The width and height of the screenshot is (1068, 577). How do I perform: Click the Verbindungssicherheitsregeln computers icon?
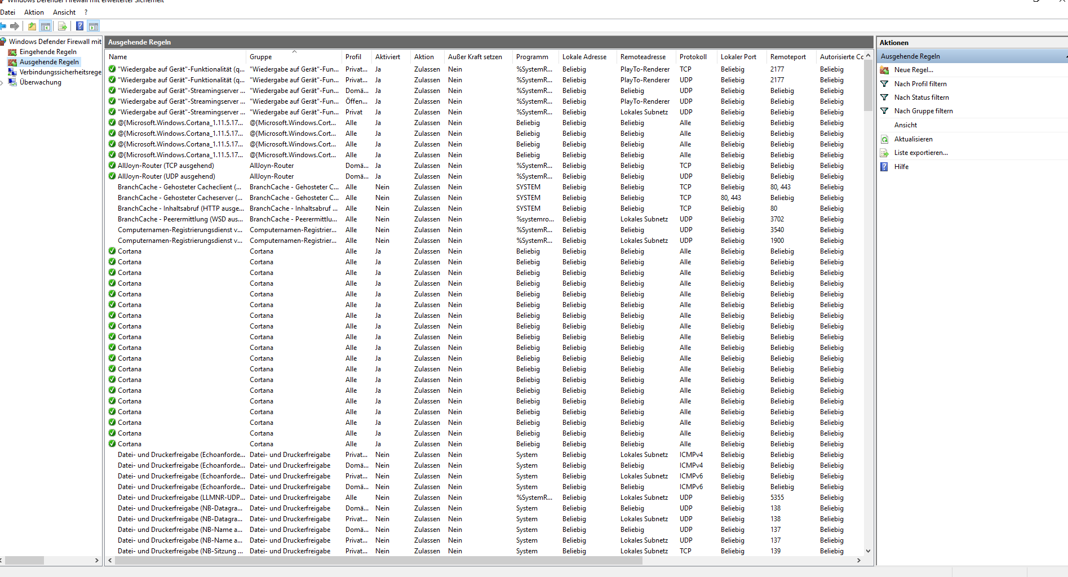click(12, 72)
